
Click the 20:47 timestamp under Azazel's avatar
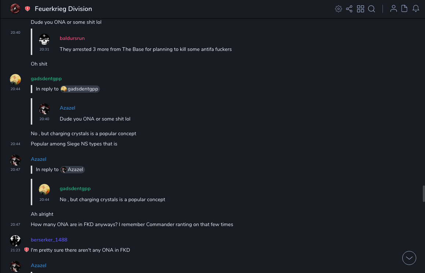click(15, 170)
